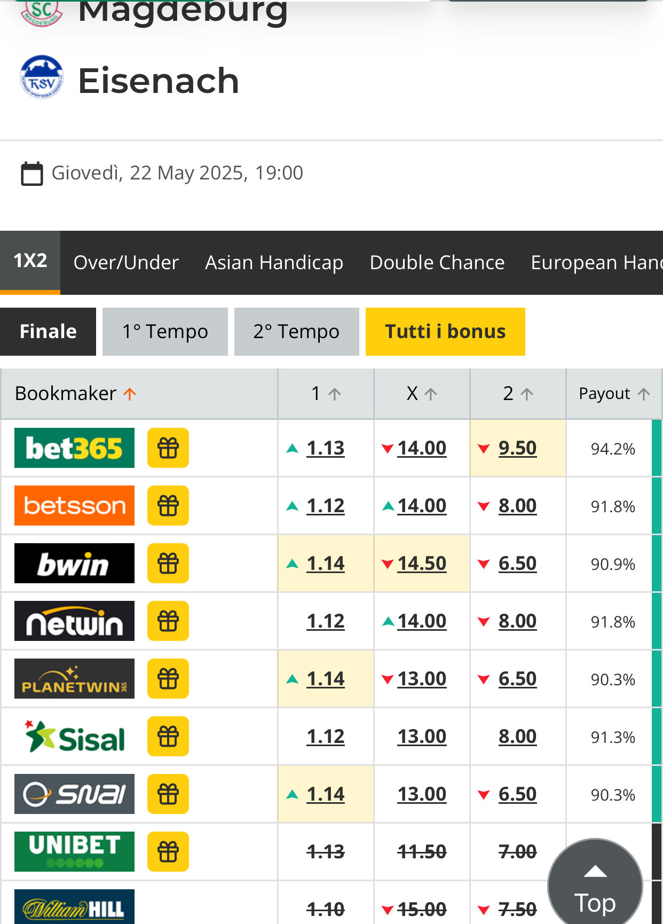Open the Sisal bonus gift icon
Image resolution: width=663 pixels, height=924 pixels.
point(168,737)
